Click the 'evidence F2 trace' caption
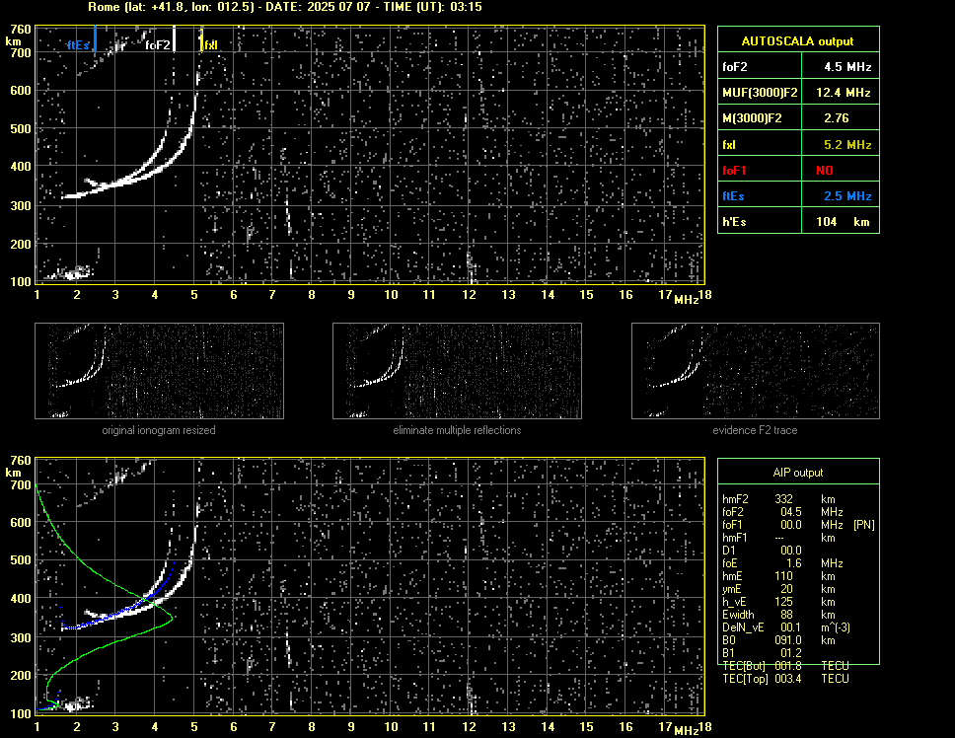This screenshot has width=955, height=738. [x=755, y=430]
